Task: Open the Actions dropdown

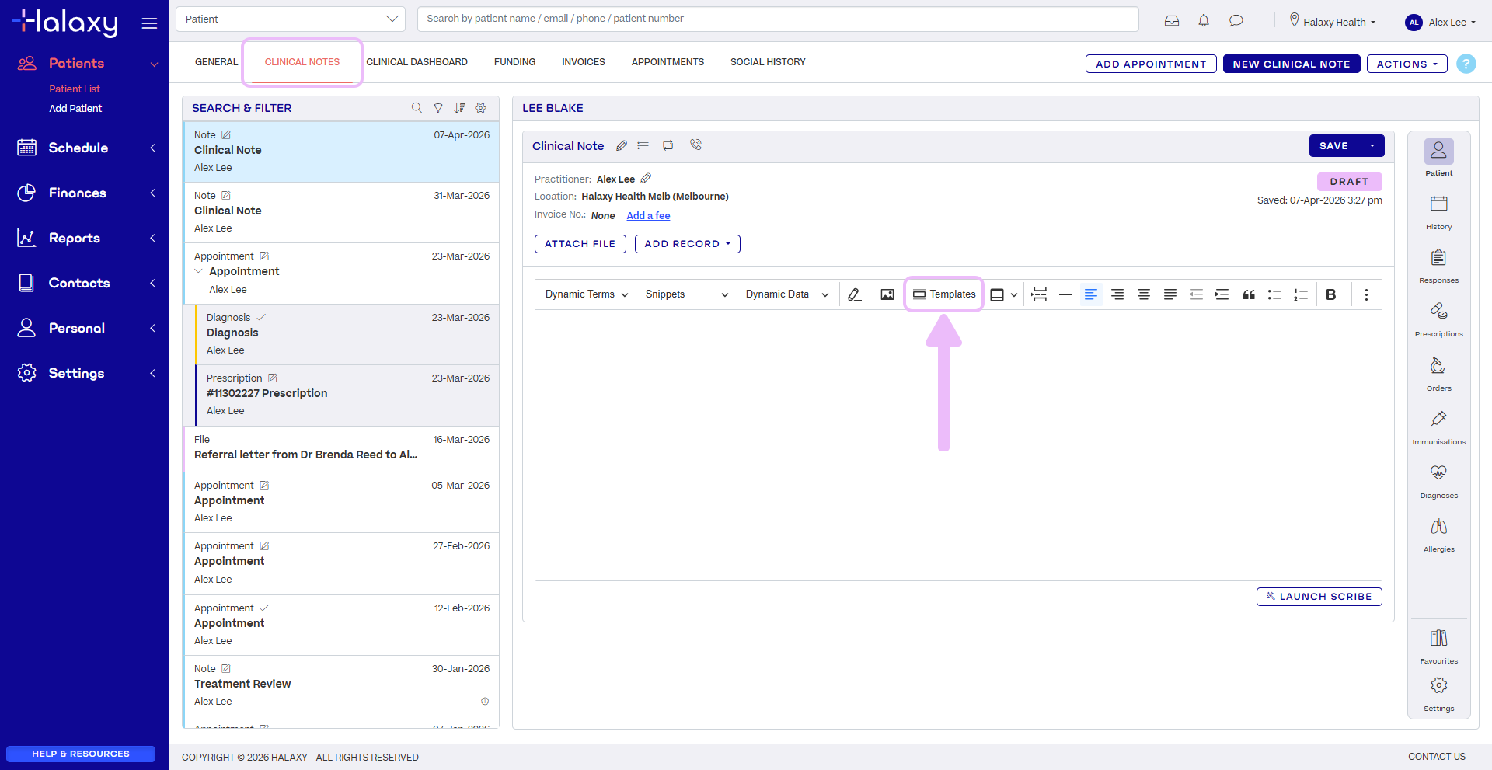Action: (x=1407, y=64)
